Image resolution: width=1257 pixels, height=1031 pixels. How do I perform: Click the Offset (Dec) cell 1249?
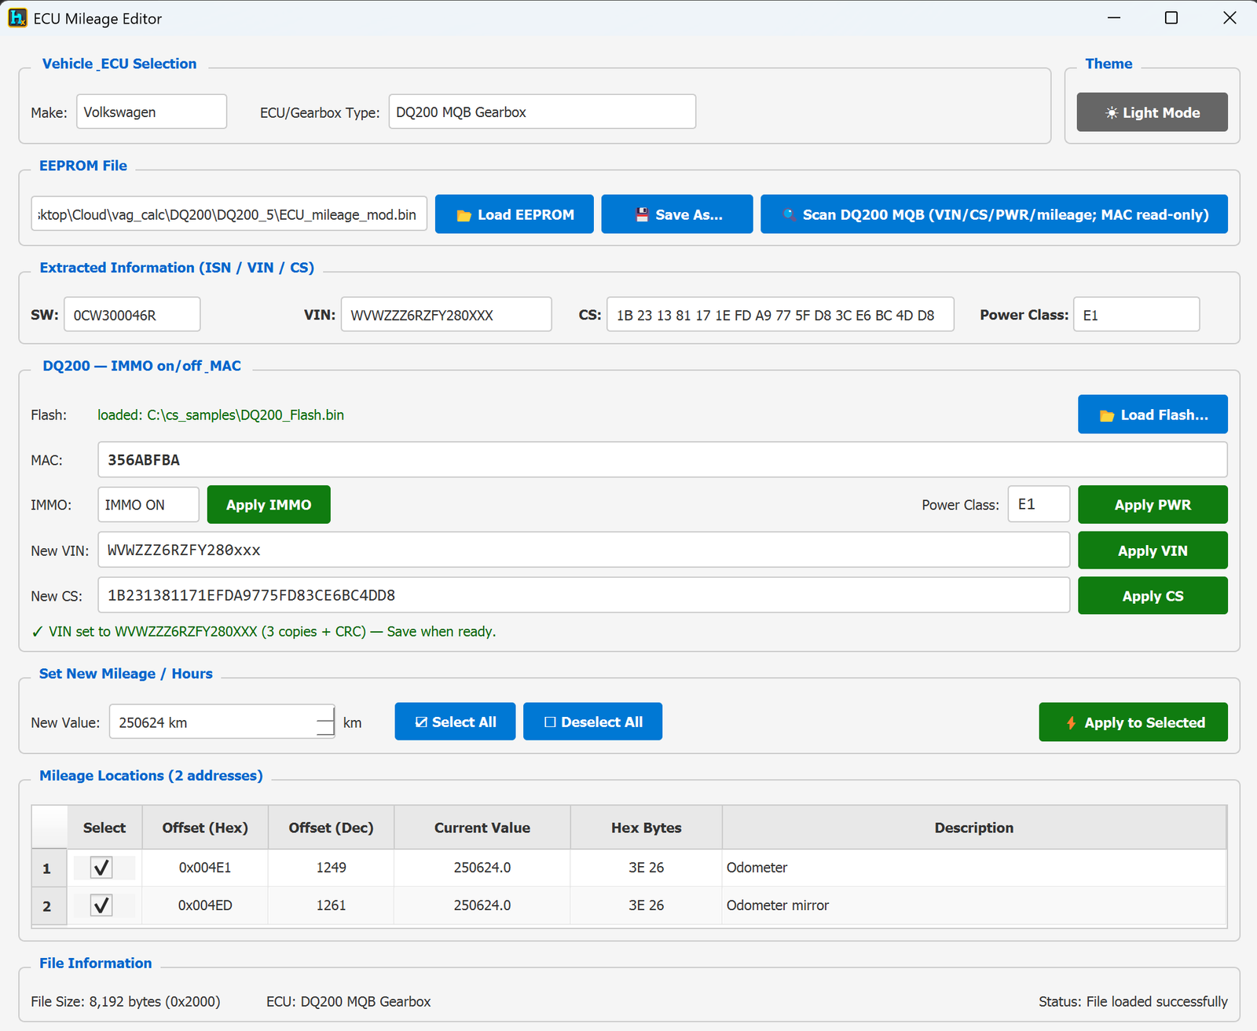(x=332, y=868)
